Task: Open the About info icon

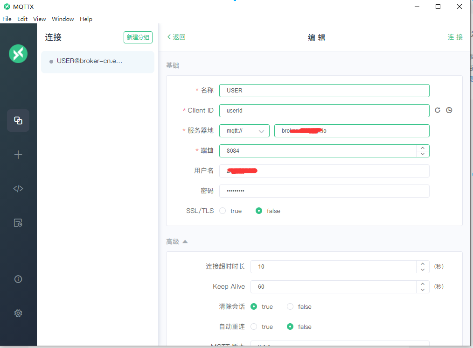Action: click(x=18, y=279)
